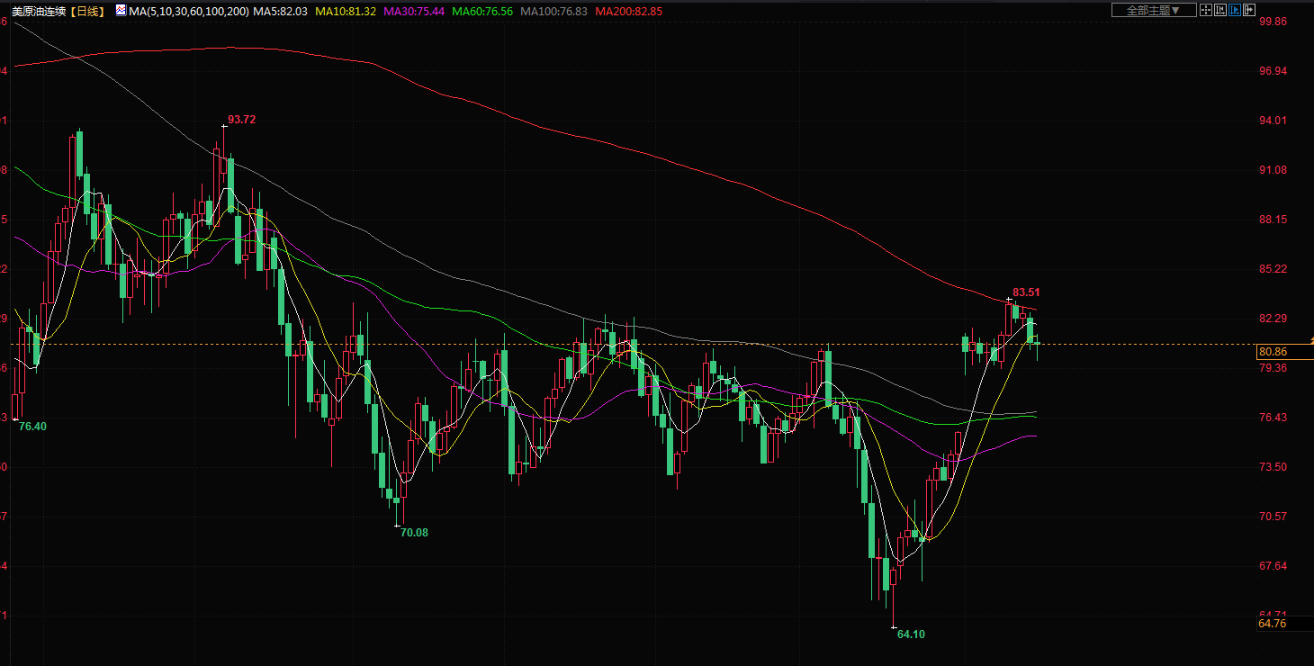Select the yellow MA10:81.32 legend label

(x=345, y=12)
